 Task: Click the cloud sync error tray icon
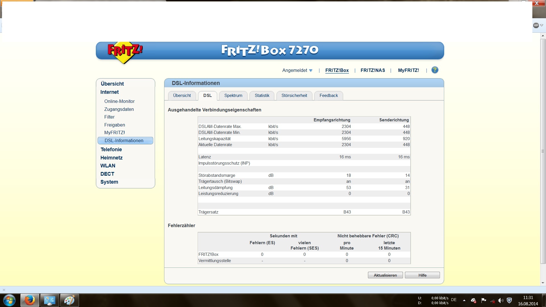point(473,300)
